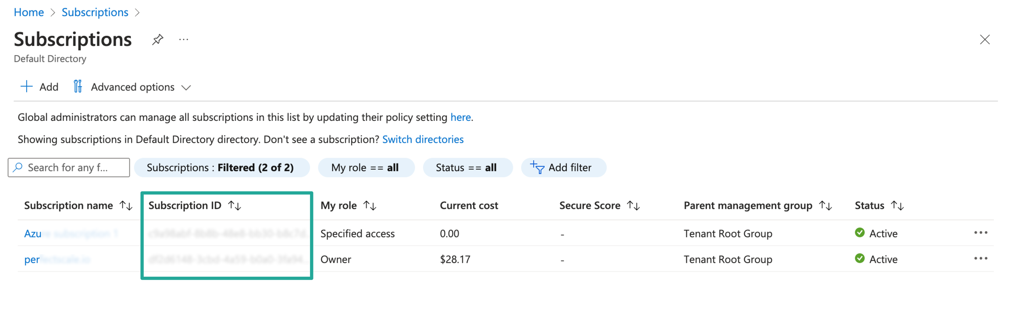Follow the Switch directories link
Image resolution: width=1010 pixels, height=321 pixels.
click(x=423, y=139)
